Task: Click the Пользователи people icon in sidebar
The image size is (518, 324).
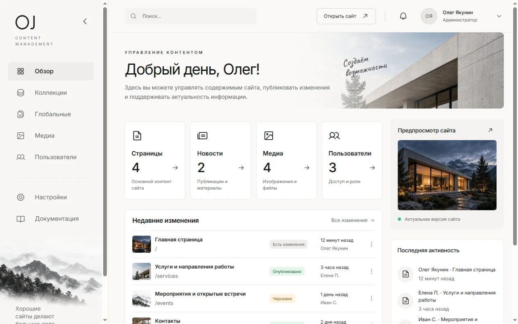Action: click(20, 157)
